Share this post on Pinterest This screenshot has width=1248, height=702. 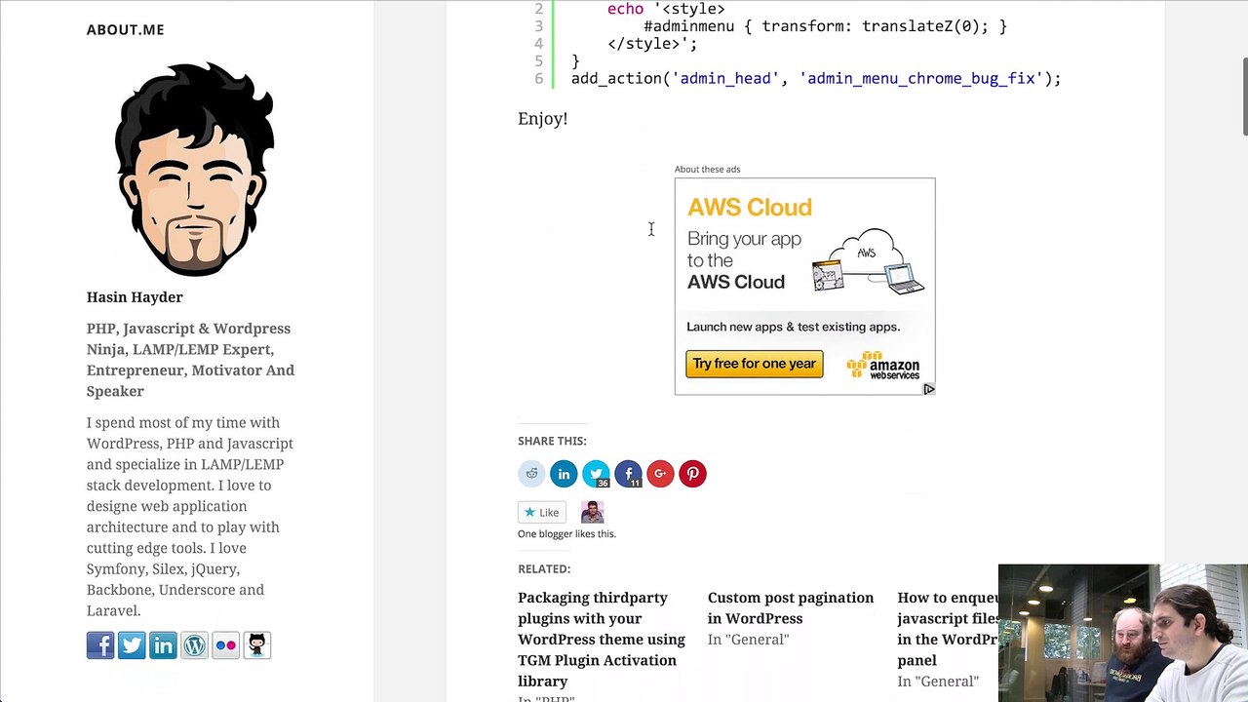coord(692,474)
